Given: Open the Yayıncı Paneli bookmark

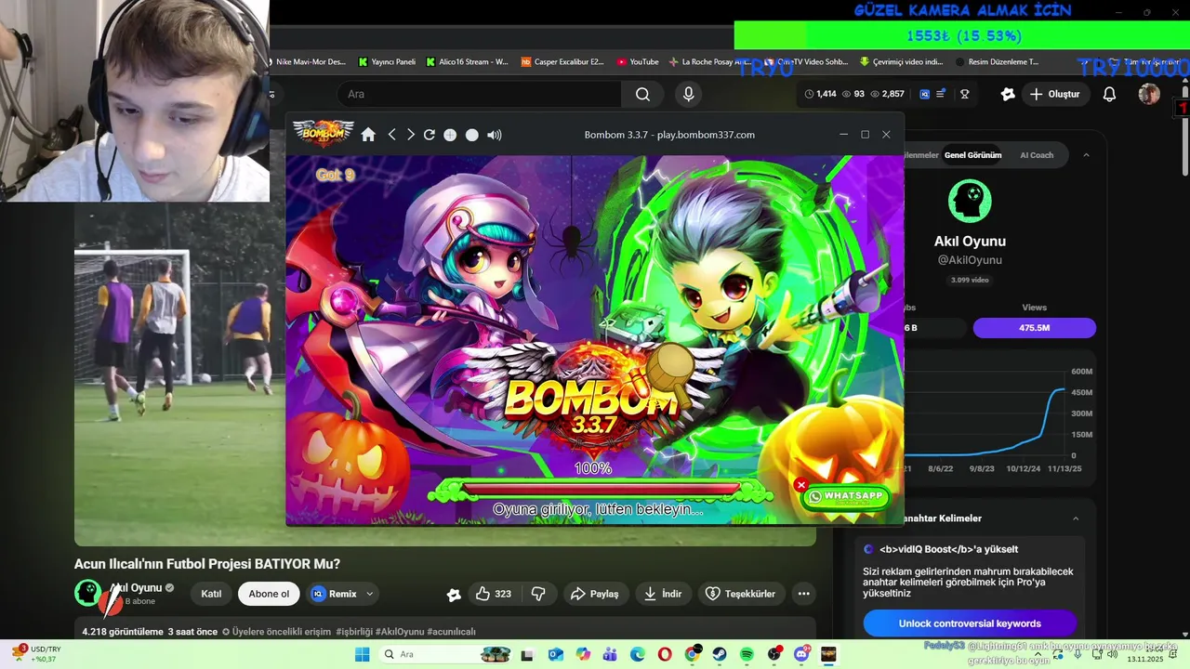Looking at the screenshot, I should pyautogui.click(x=387, y=62).
